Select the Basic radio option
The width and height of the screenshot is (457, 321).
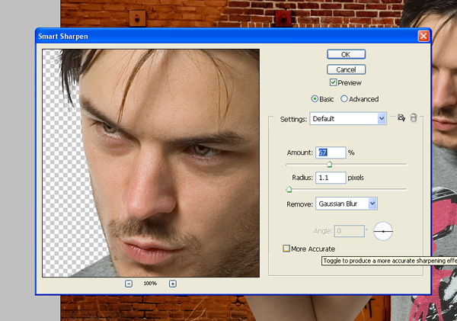click(x=315, y=99)
